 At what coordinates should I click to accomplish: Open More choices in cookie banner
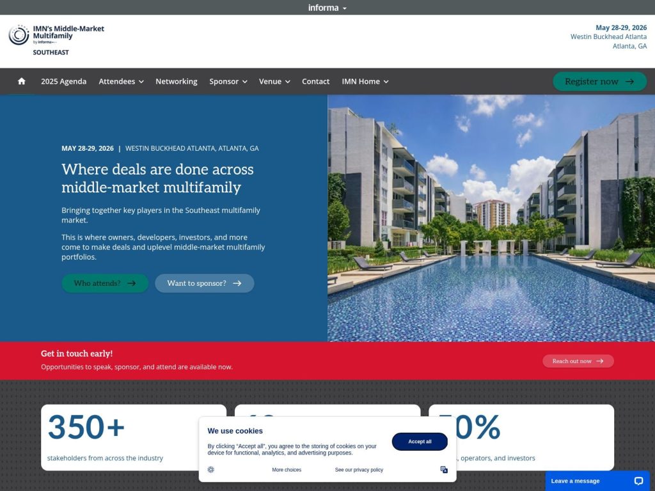287,469
